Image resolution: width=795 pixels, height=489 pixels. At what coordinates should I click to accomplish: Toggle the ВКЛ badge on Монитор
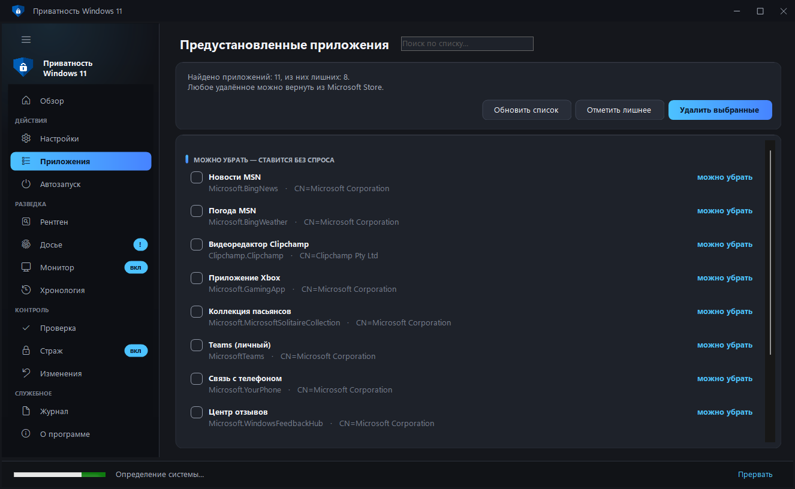click(135, 267)
